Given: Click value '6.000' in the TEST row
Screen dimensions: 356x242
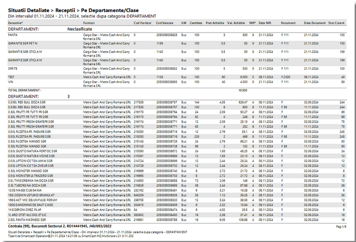Looking at the screenshot, I should point(244,77).
